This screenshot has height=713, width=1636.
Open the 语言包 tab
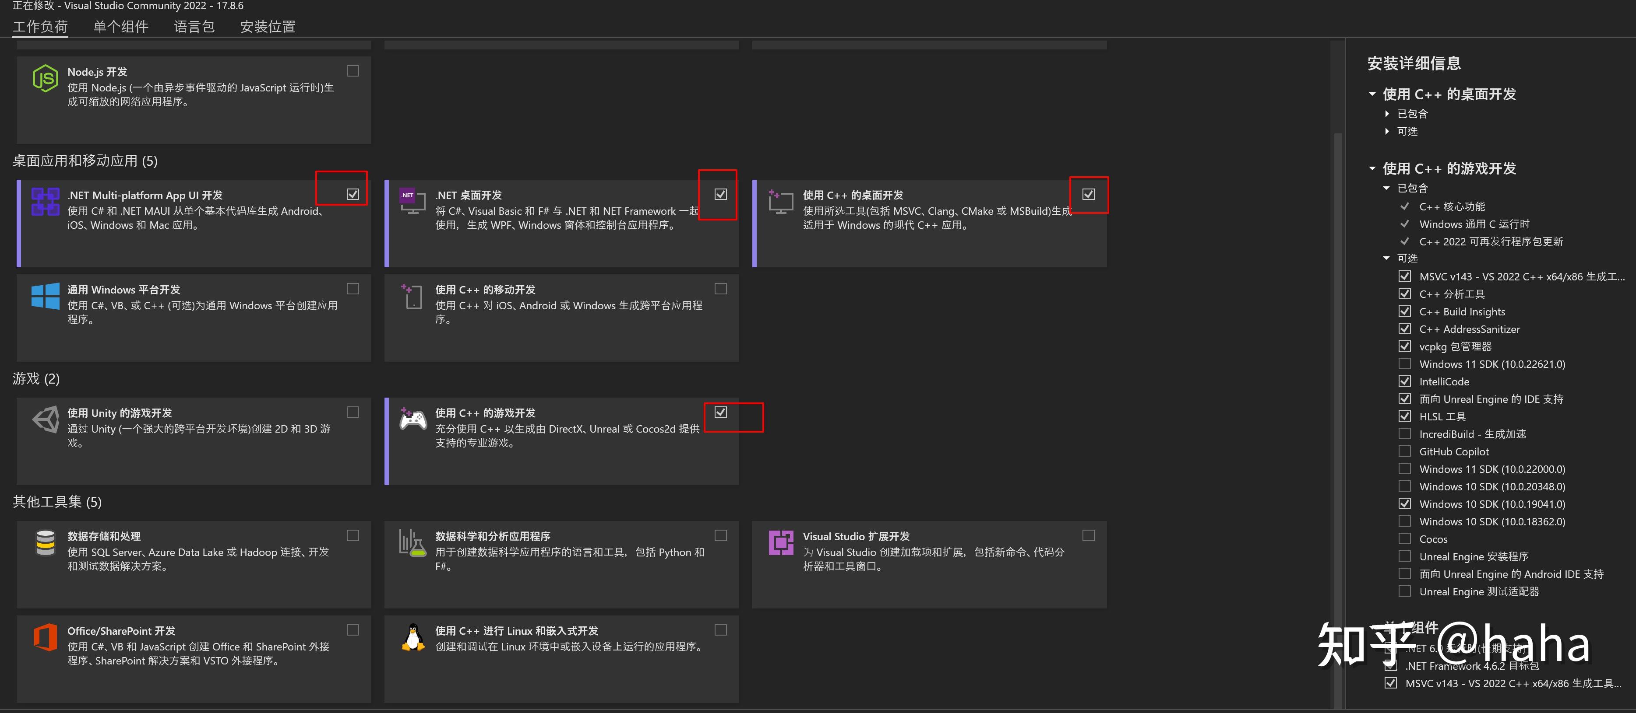[x=194, y=27]
